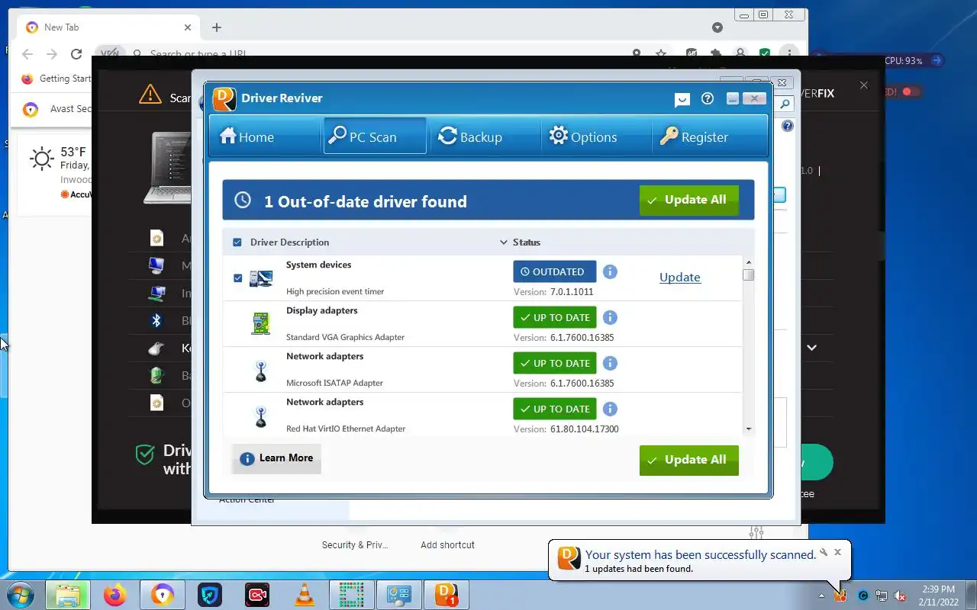The height and width of the screenshot is (610, 977).
Task: Click the Bluetooth icon in DriverFix list
Action: click(156, 320)
